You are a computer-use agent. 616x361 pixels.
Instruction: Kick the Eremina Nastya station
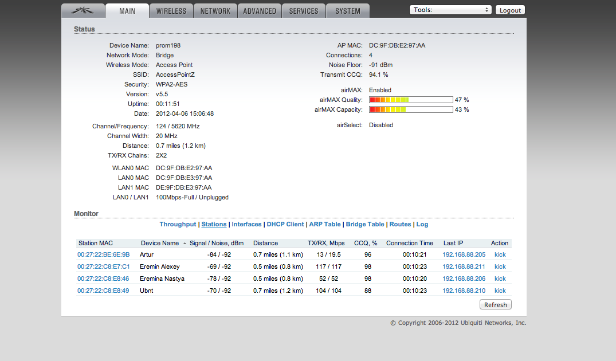pyautogui.click(x=500, y=278)
